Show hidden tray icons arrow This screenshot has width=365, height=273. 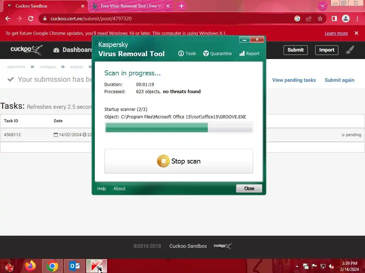click(297, 266)
